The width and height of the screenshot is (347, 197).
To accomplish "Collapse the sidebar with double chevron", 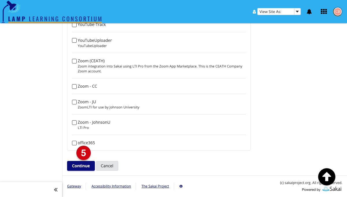I will pyautogui.click(x=56, y=190).
